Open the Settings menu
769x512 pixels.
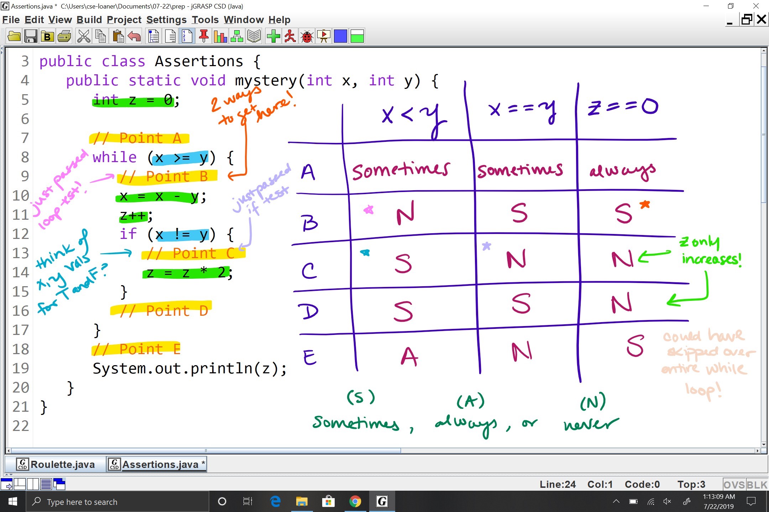[x=166, y=20]
